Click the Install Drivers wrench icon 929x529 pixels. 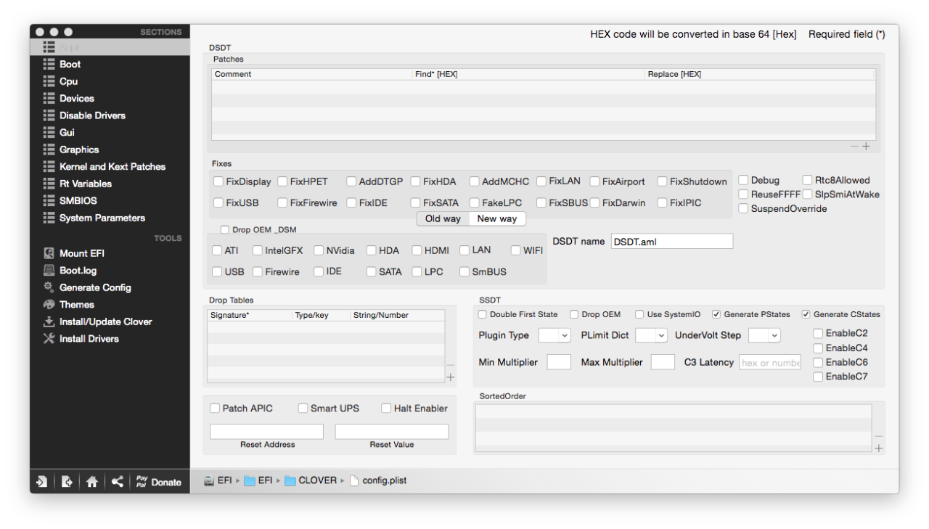pos(49,339)
